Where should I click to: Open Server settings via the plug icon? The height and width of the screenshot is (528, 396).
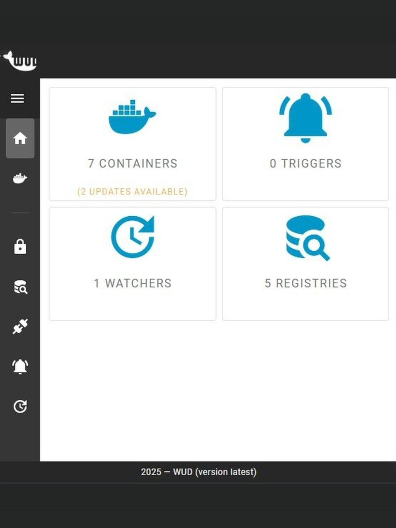pyautogui.click(x=20, y=326)
